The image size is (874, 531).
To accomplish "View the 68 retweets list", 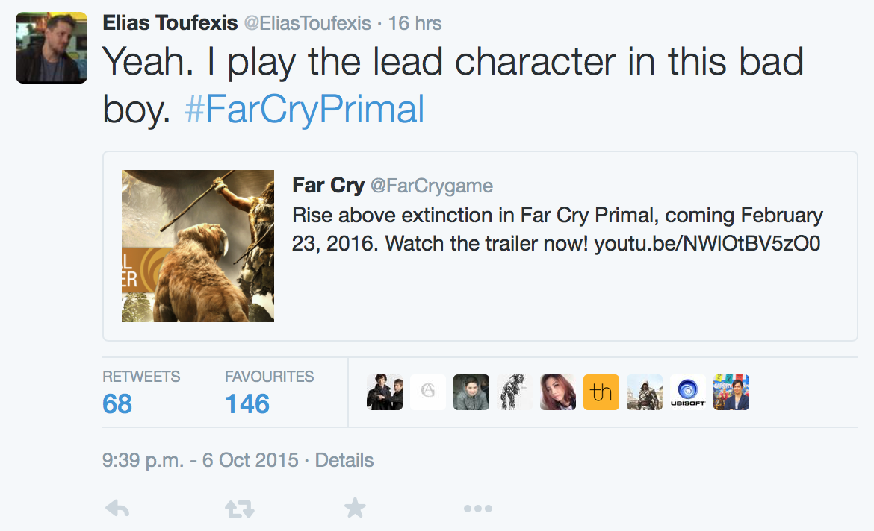I will [117, 404].
